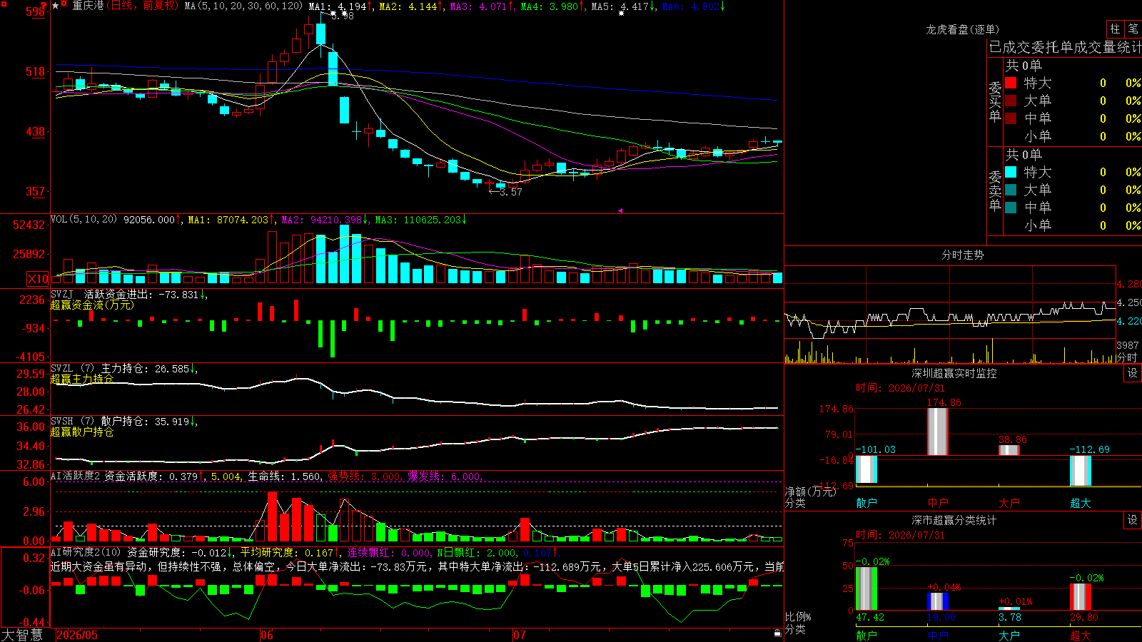Click the red 超大 bar valued 29.80
Image resolution: width=1142 pixels, height=642 pixels.
(1081, 597)
